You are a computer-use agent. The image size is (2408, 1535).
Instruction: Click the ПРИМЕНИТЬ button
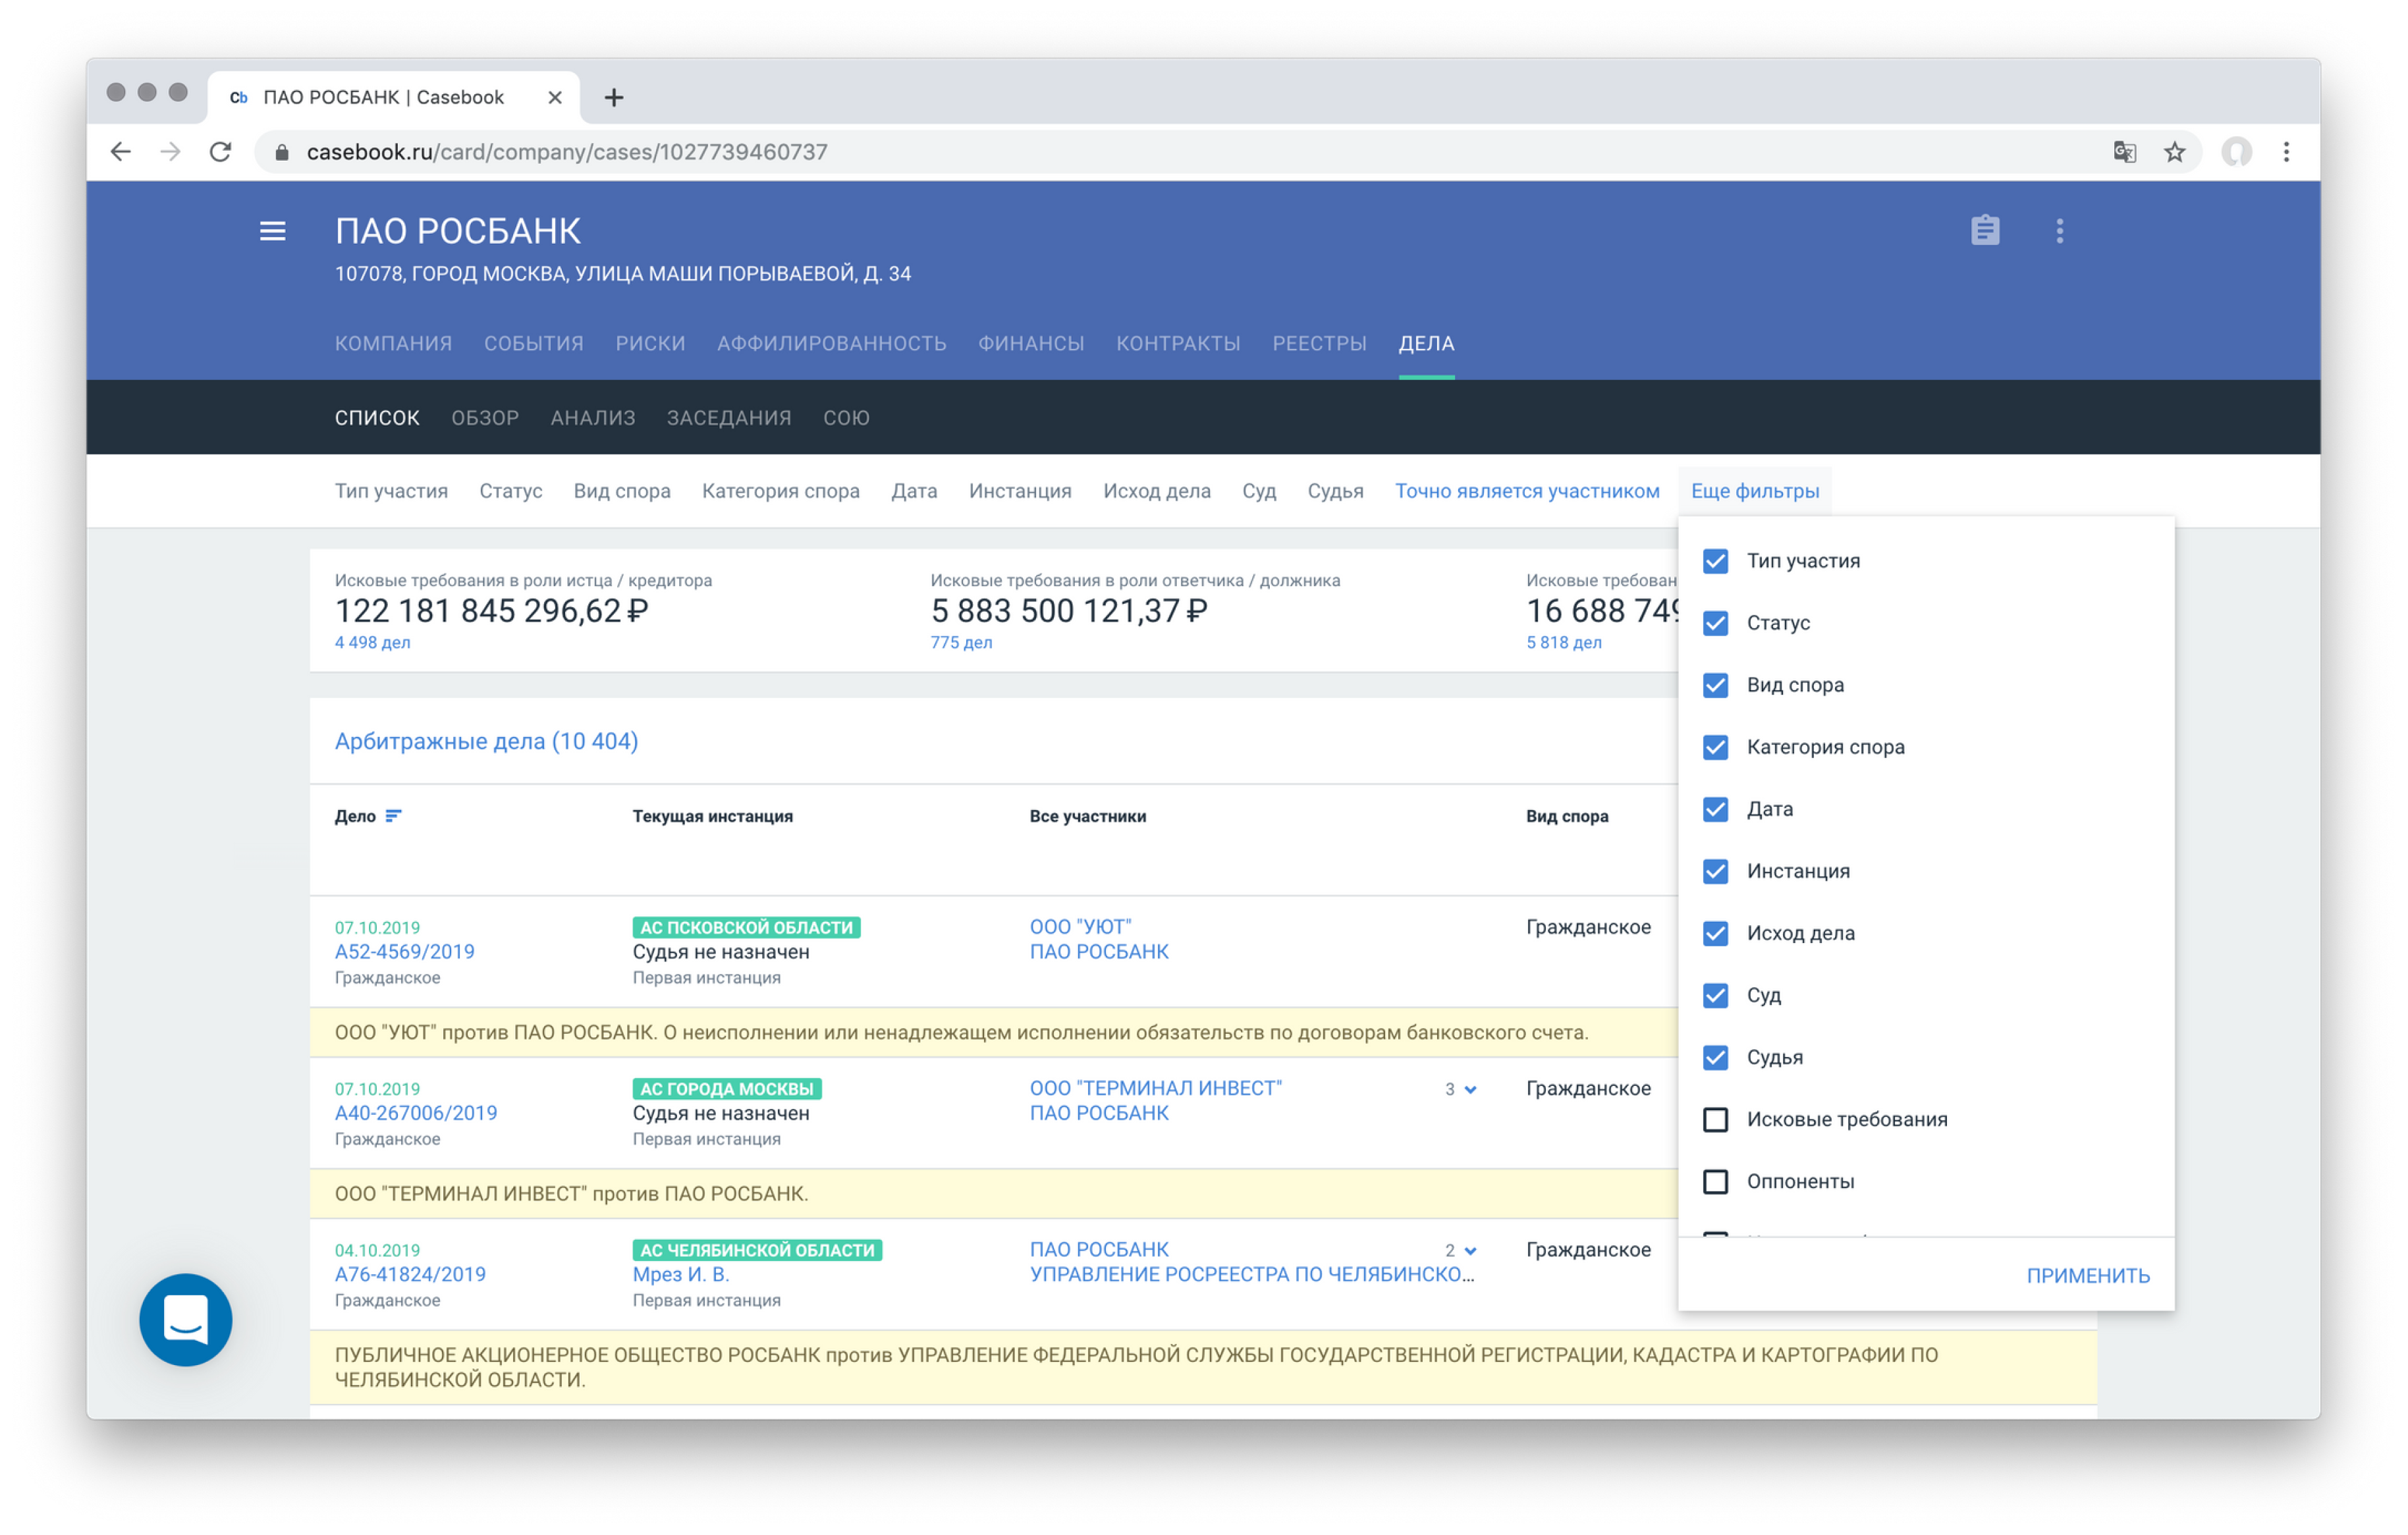(2087, 1275)
